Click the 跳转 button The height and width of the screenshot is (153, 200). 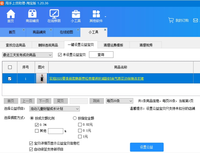click(96, 101)
